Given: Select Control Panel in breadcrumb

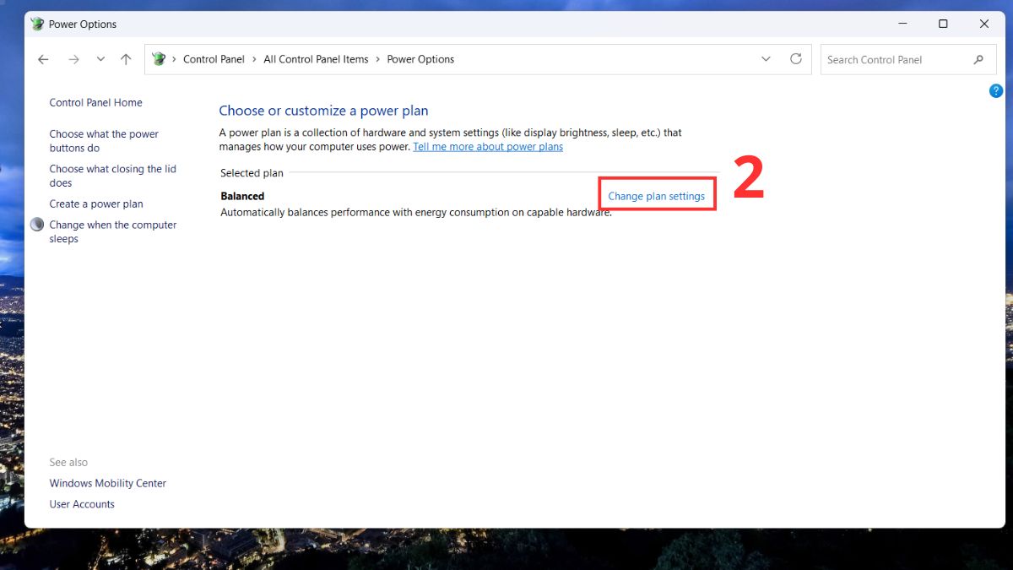Looking at the screenshot, I should point(214,59).
